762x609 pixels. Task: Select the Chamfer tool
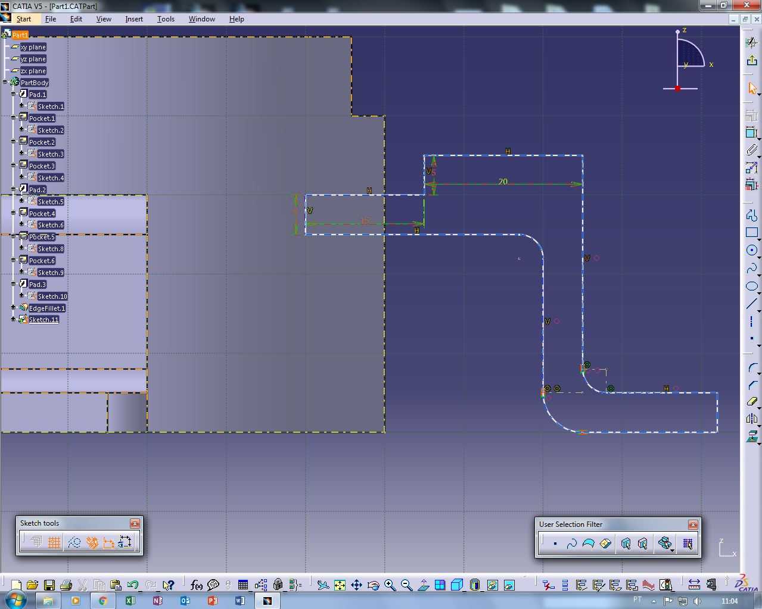(752, 386)
